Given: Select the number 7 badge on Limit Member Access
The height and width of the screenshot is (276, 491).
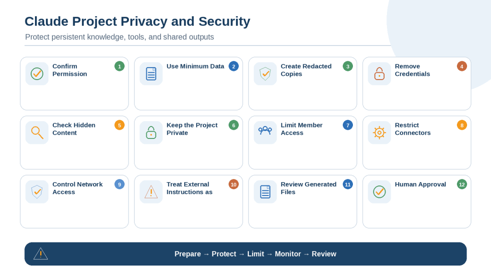Looking at the screenshot, I should (348, 125).
